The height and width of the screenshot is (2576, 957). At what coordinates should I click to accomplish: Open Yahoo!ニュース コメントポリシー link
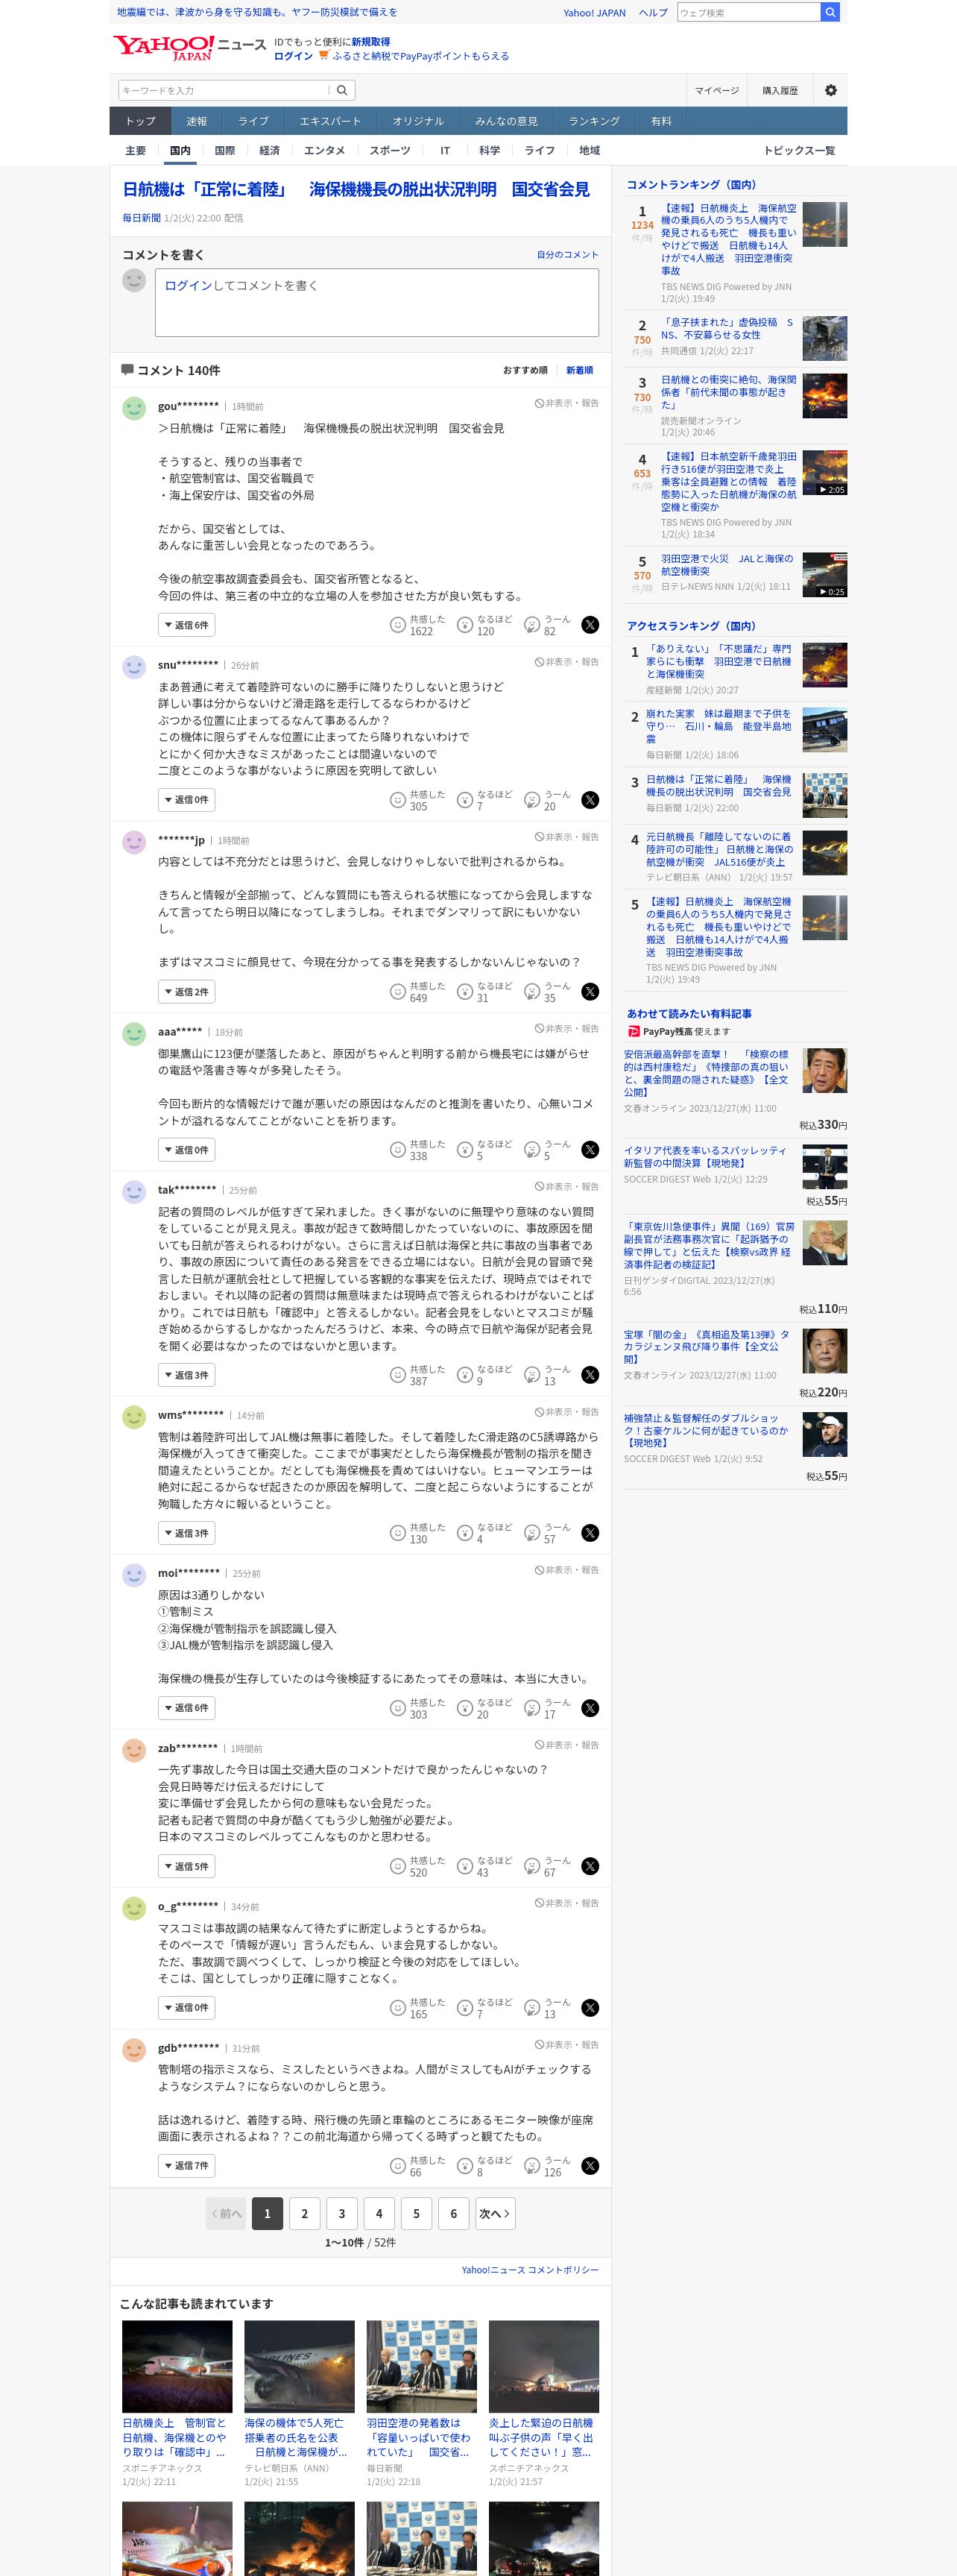click(530, 2270)
